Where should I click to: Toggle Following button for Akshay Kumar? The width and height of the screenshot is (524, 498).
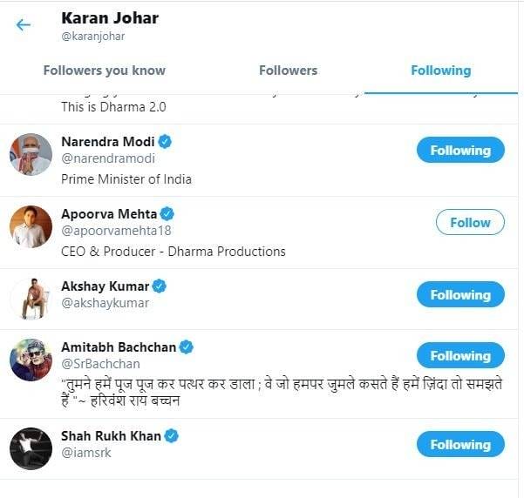tap(459, 295)
